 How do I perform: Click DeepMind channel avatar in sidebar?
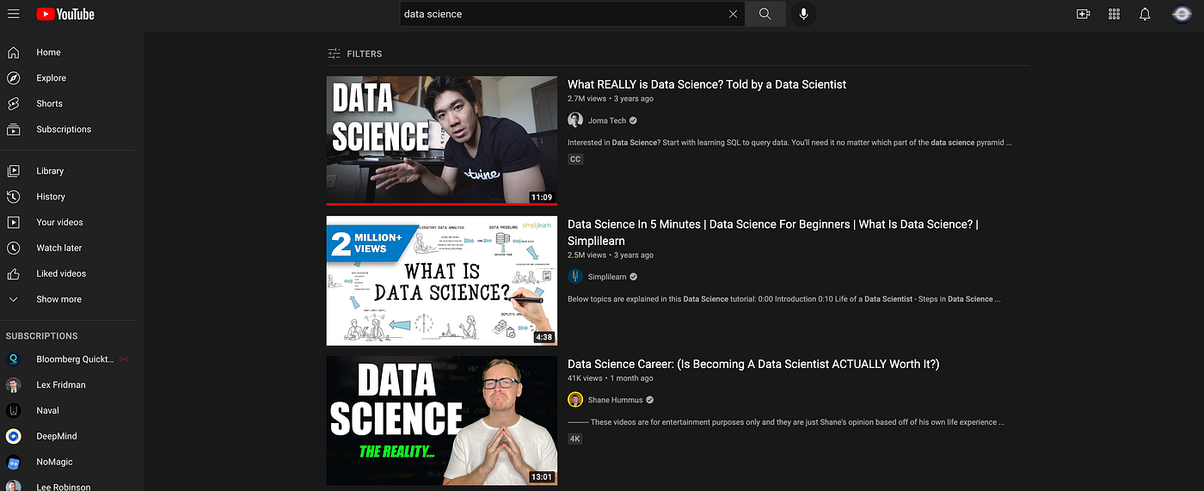[x=14, y=436]
